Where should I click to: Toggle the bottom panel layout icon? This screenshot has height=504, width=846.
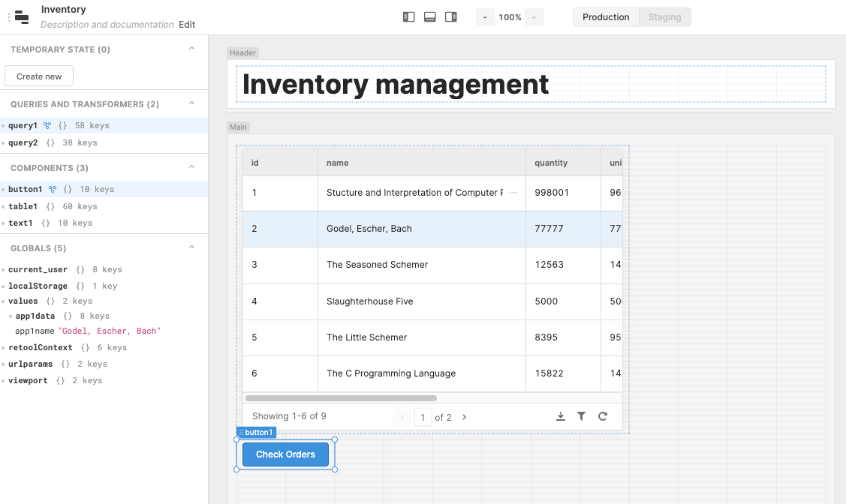click(430, 17)
